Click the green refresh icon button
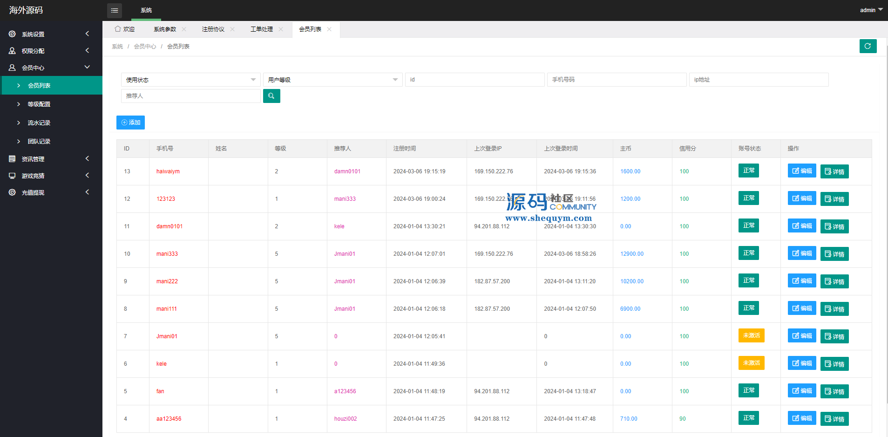The width and height of the screenshot is (888, 437). click(x=868, y=46)
